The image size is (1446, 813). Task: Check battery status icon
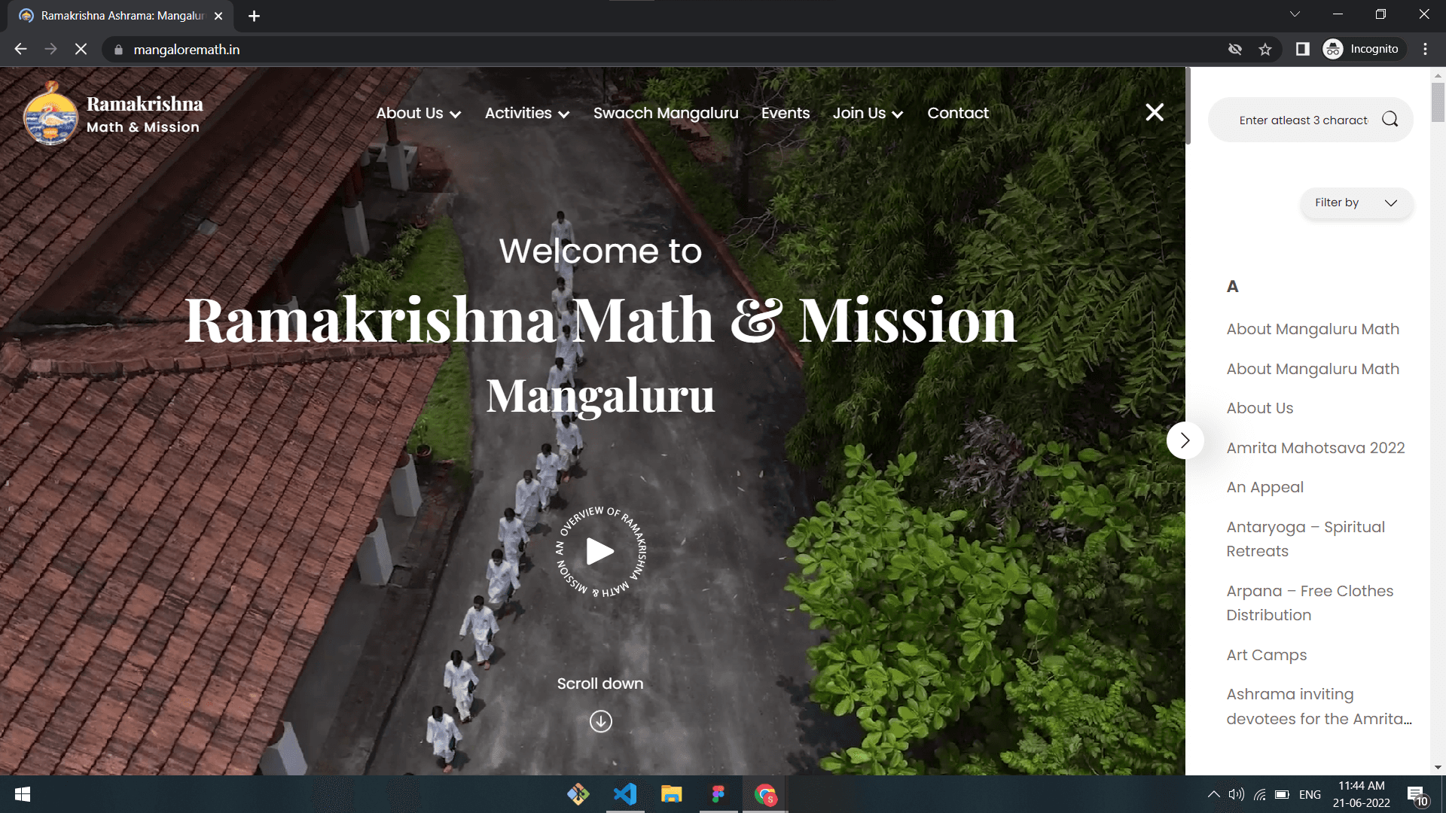[x=1282, y=794]
